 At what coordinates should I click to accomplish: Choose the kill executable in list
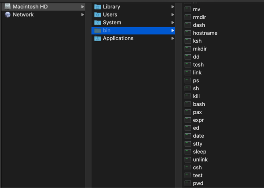pyautogui.click(x=196, y=96)
